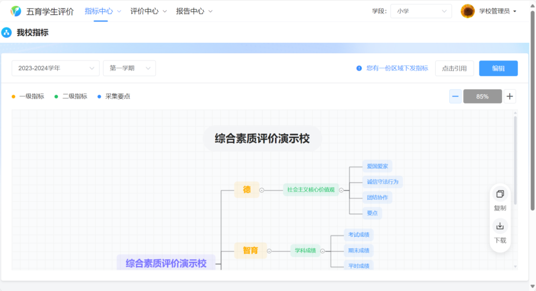Open the 2023-2024学年 dropdown
Screen dimensions: 536x291
55,68
